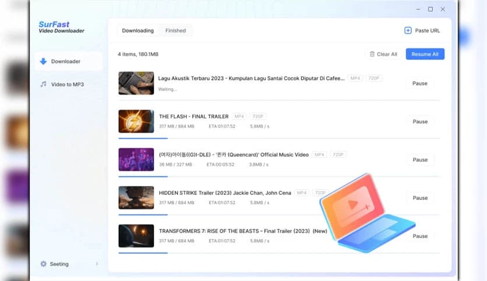The image size is (487, 281).
Task: Click progress bar under THE FLASH trailer
Action: tap(279, 138)
